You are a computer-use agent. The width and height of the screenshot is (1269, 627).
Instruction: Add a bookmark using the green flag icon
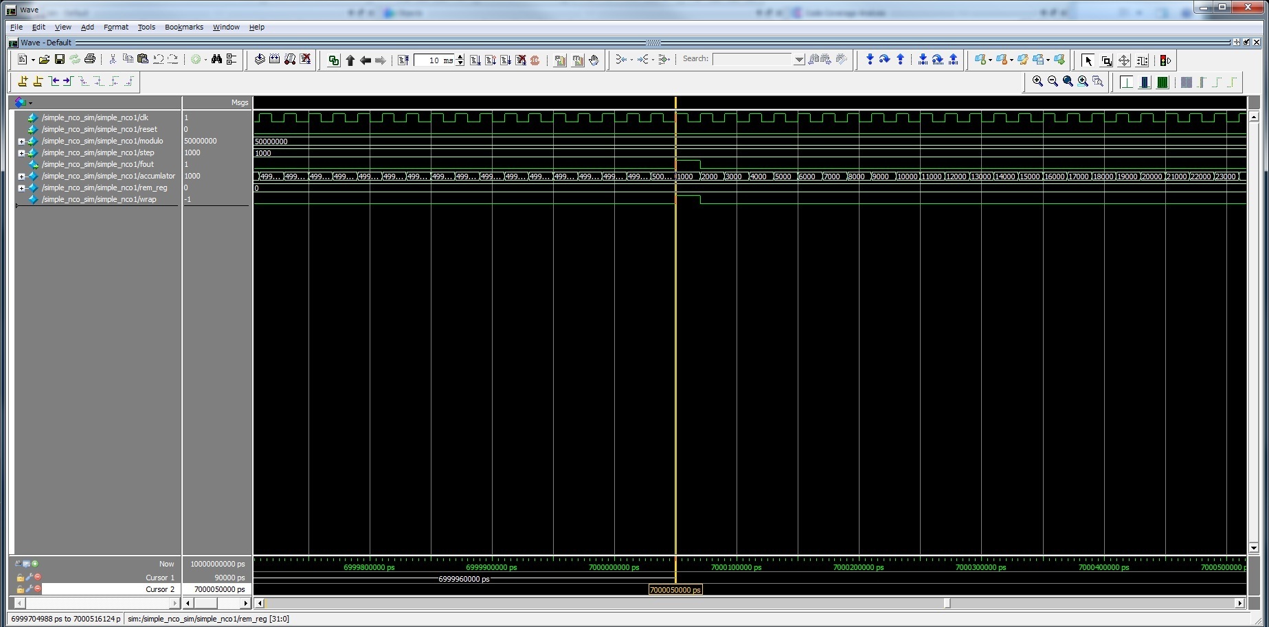pos(982,60)
